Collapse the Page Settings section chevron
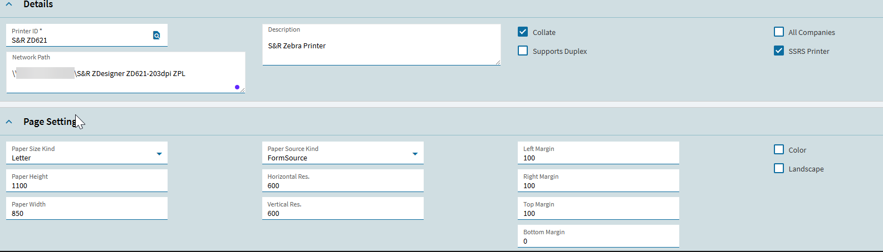883x252 pixels. pos(9,122)
